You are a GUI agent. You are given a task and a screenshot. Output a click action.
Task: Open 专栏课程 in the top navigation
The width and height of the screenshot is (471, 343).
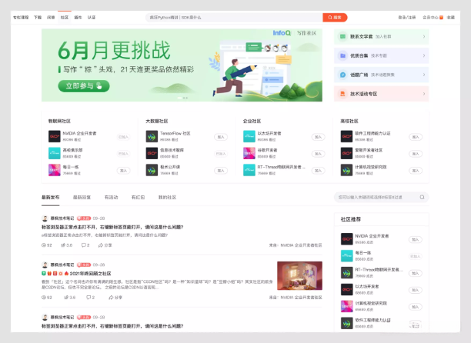[x=21, y=18]
